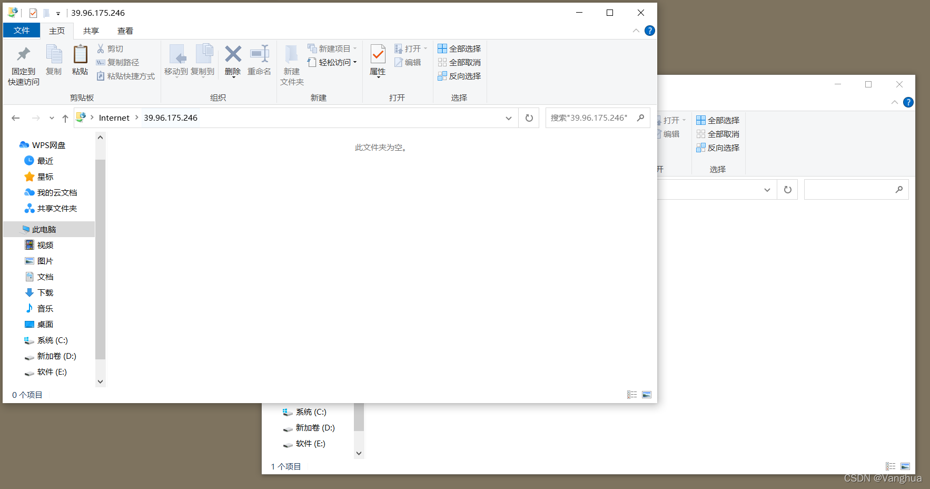Click Edit in the front window ribbon
The height and width of the screenshot is (489, 930).
click(x=408, y=62)
